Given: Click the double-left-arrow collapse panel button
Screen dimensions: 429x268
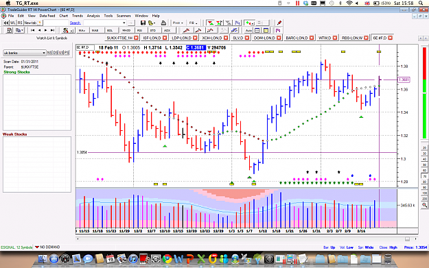Looking at the screenshot, I should click(x=5, y=23).
